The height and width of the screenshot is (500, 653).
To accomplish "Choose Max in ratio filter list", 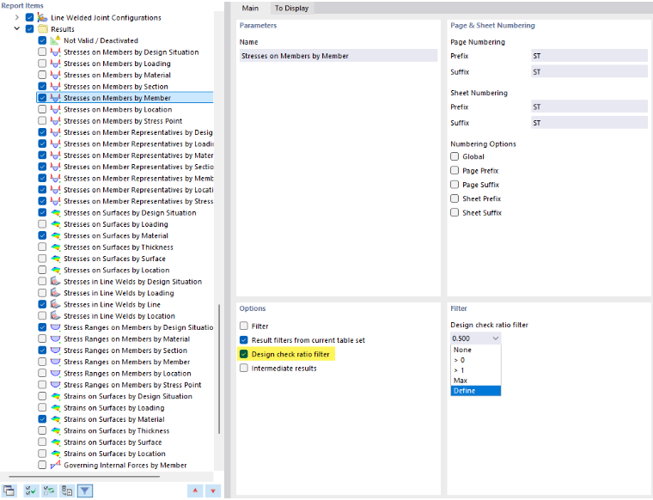I will point(476,381).
